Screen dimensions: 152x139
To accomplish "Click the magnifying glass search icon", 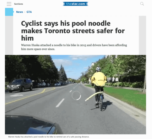I will click(x=142, y=4).
